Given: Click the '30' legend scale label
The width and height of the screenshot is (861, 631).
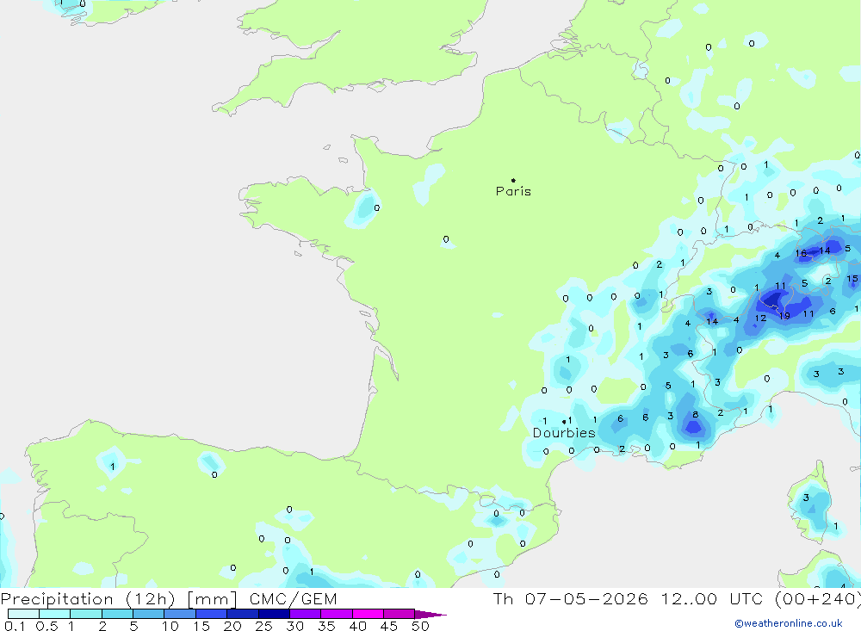Looking at the screenshot, I should [x=294, y=626].
